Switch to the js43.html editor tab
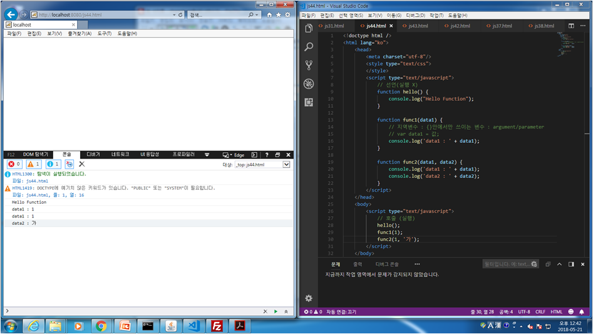The height and width of the screenshot is (334, 593). tap(418, 26)
